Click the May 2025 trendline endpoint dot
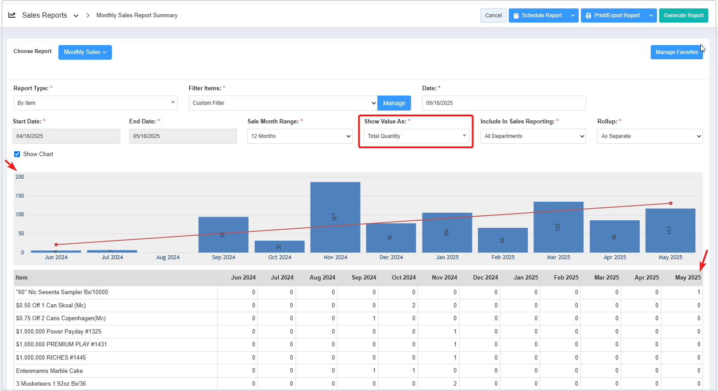The height and width of the screenshot is (391, 718). (x=671, y=203)
